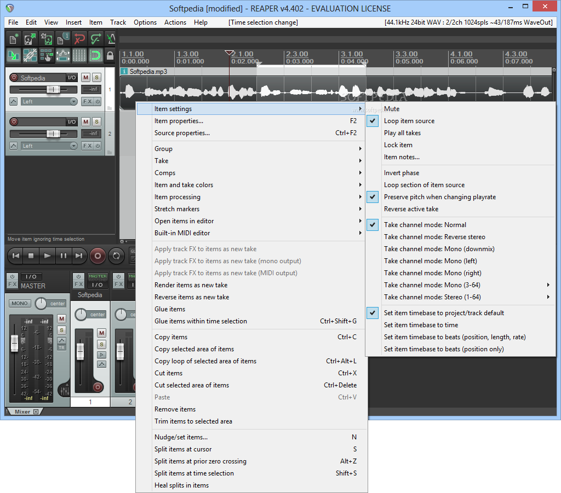Toggle MONO on the master mixer strip
Viewport: 561px width, 493px height.
tap(20, 303)
